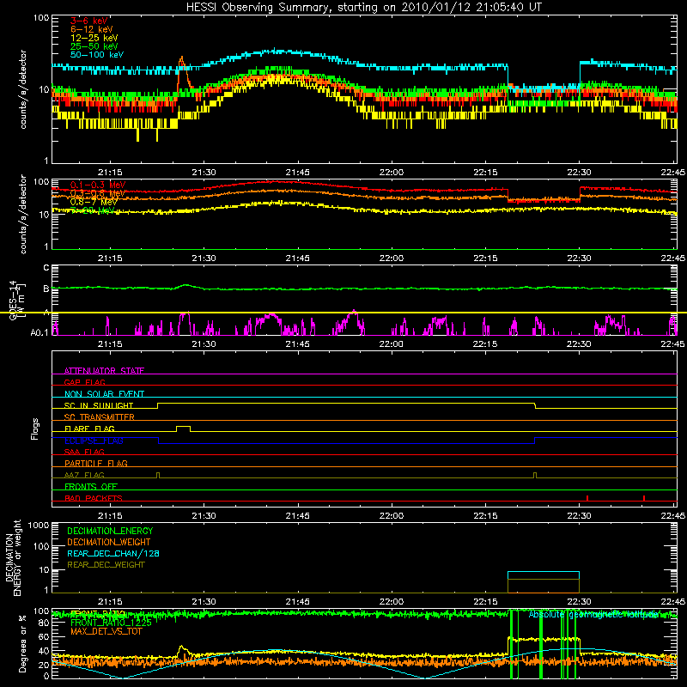Click the SC_IN_SUNLIGHT flag label
Image resolution: width=687 pixels, height=687 pixels.
click(99, 405)
